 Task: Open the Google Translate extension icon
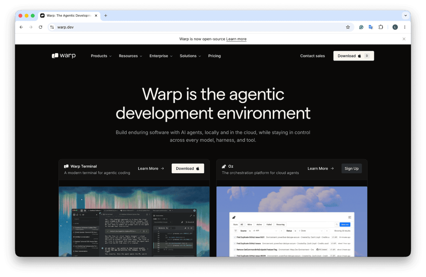point(371,27)
